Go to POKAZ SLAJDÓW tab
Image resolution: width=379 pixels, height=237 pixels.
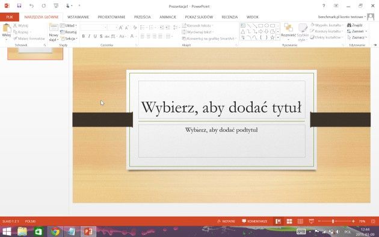pyautogui.click(x=199, y=17)
